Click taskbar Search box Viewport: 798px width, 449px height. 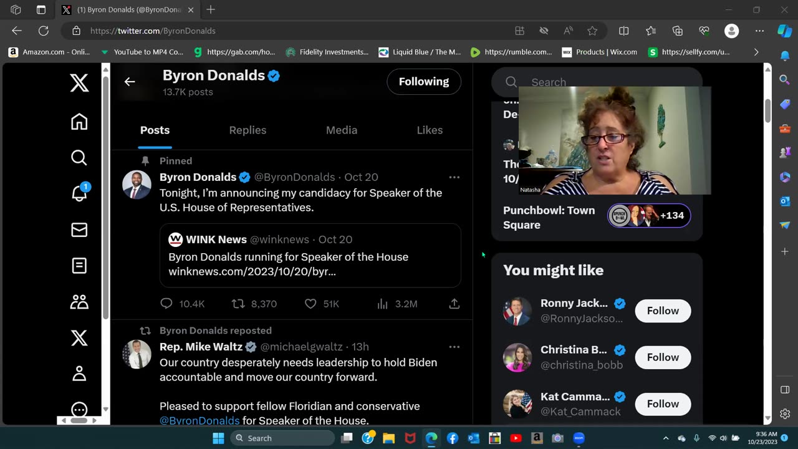[282, 438]
